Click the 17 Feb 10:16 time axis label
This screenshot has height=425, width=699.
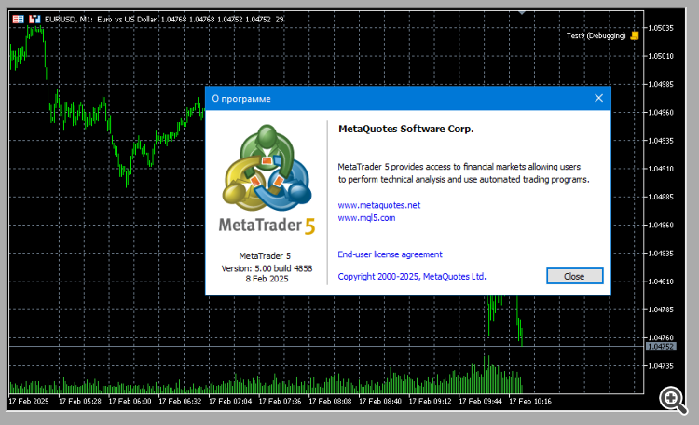[530, 401]
